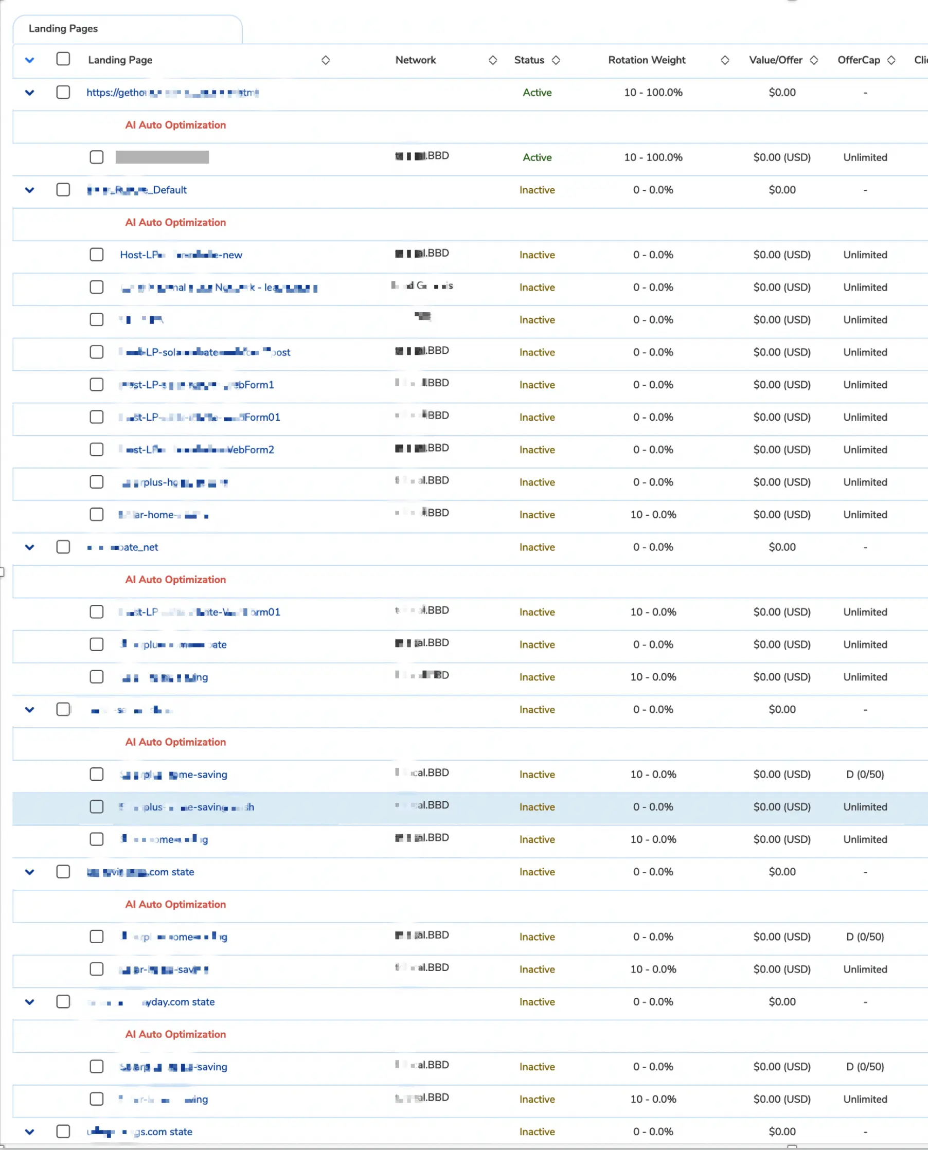Sort by Network column icon
This screenshot has height=1150, width=928.
click(492, 60)
